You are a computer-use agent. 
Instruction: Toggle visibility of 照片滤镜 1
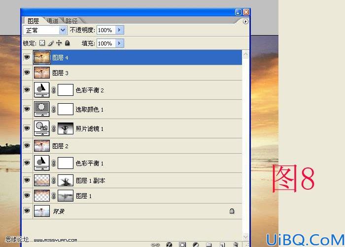tap(27, 128)
